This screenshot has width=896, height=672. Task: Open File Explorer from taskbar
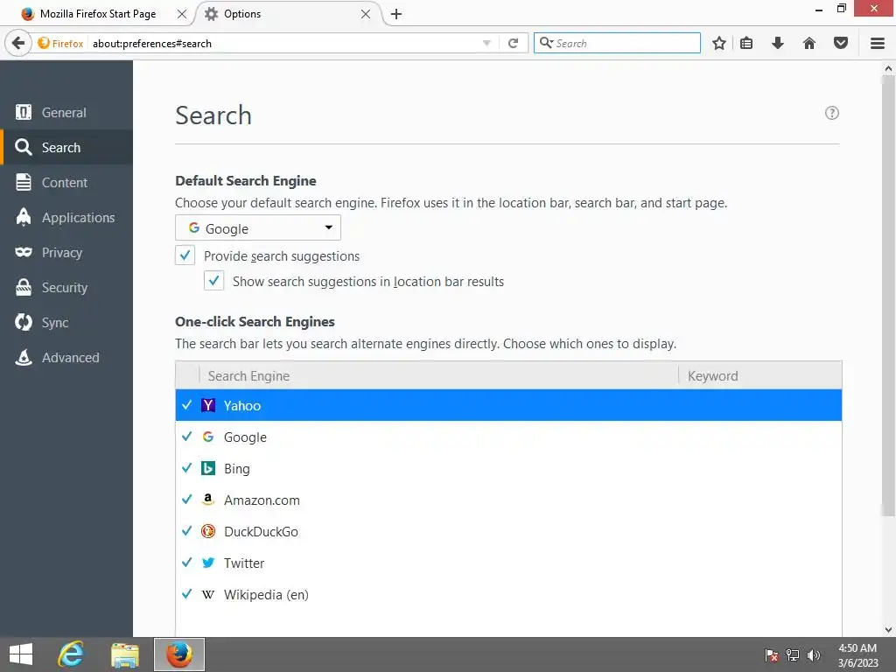tap(124, 654)
